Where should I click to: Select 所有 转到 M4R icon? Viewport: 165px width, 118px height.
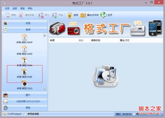24,72
